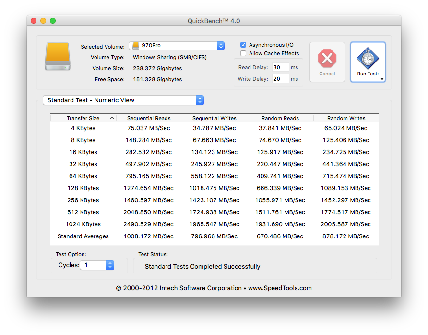
Task: Click the 497.902 MB/Sec cell
Action: 149,164
